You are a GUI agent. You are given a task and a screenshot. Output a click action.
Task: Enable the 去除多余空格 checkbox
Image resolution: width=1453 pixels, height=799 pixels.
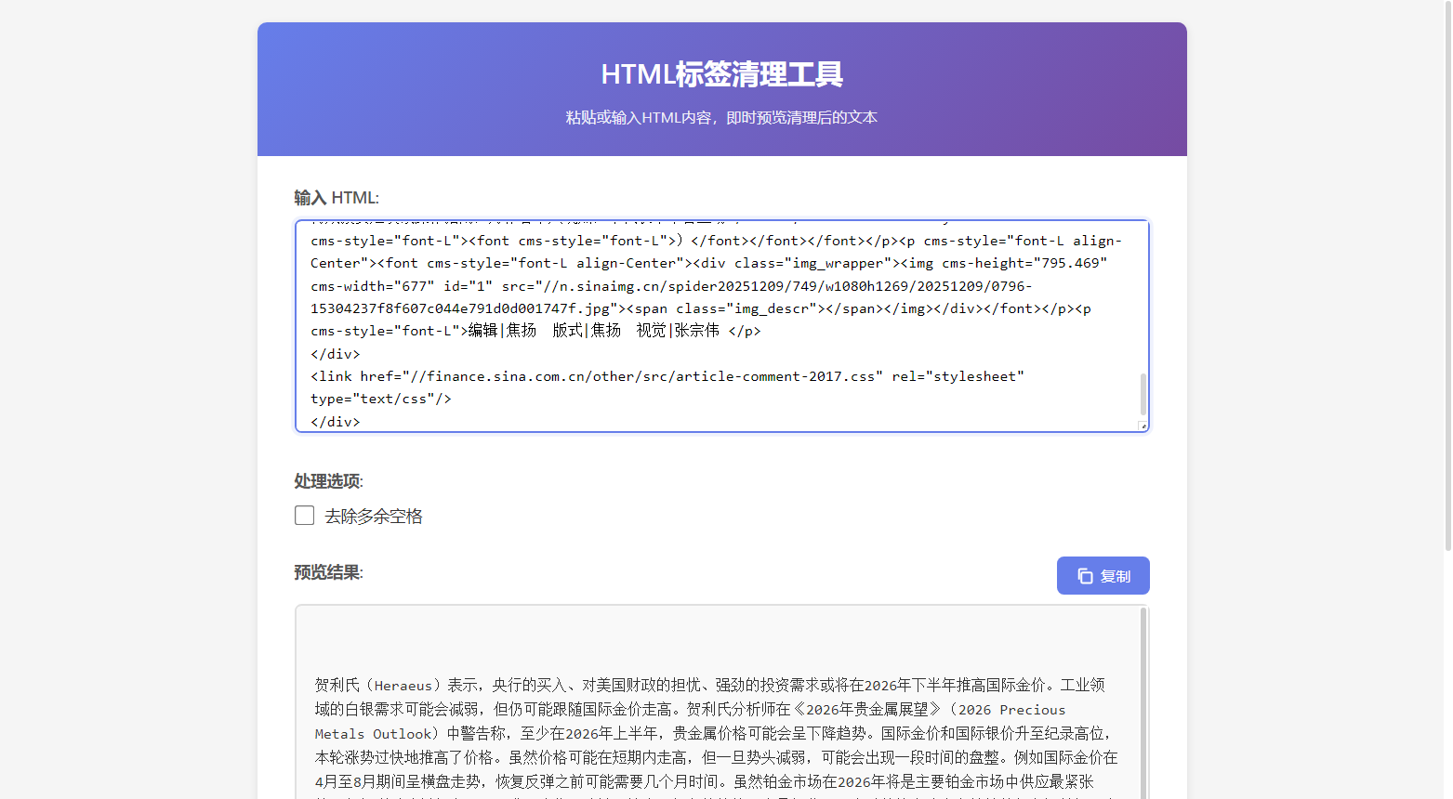click(304, 516)
